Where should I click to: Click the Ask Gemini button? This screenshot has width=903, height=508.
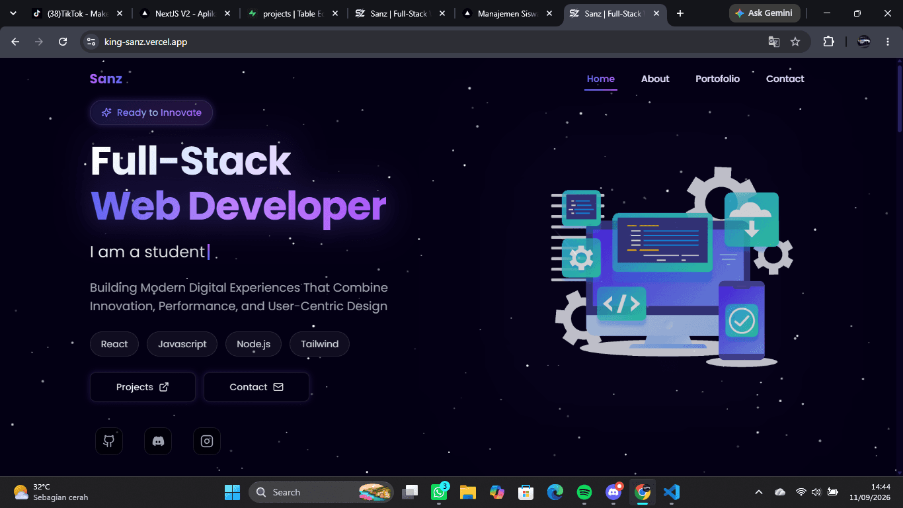764,13
